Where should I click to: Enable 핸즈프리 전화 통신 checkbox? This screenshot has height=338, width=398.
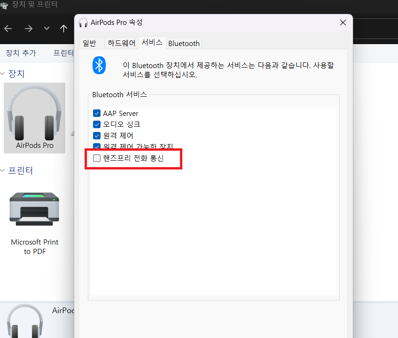pos(97,158)
